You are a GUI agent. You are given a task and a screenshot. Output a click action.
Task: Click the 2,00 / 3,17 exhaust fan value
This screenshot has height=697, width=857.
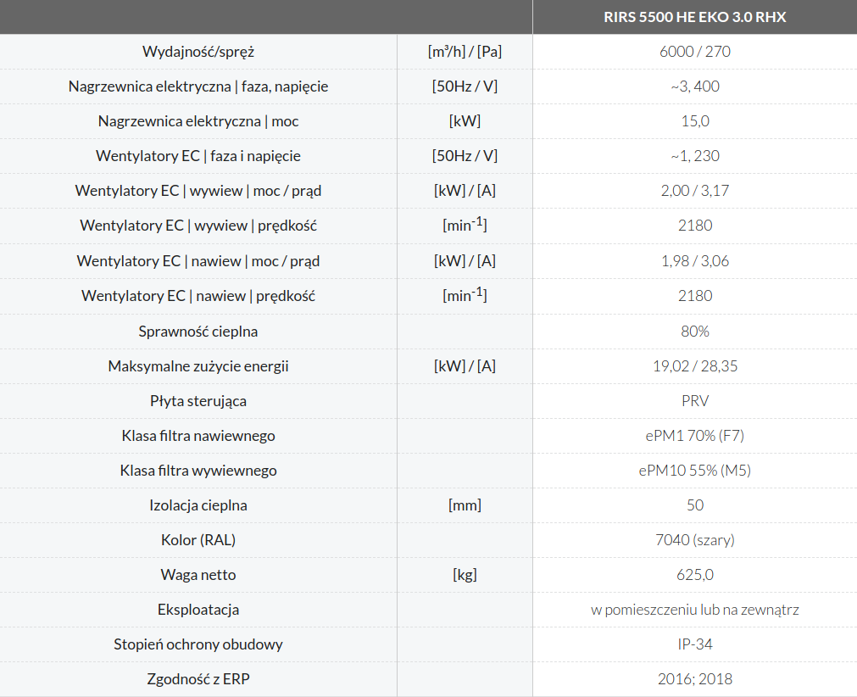tap(694, 191)
